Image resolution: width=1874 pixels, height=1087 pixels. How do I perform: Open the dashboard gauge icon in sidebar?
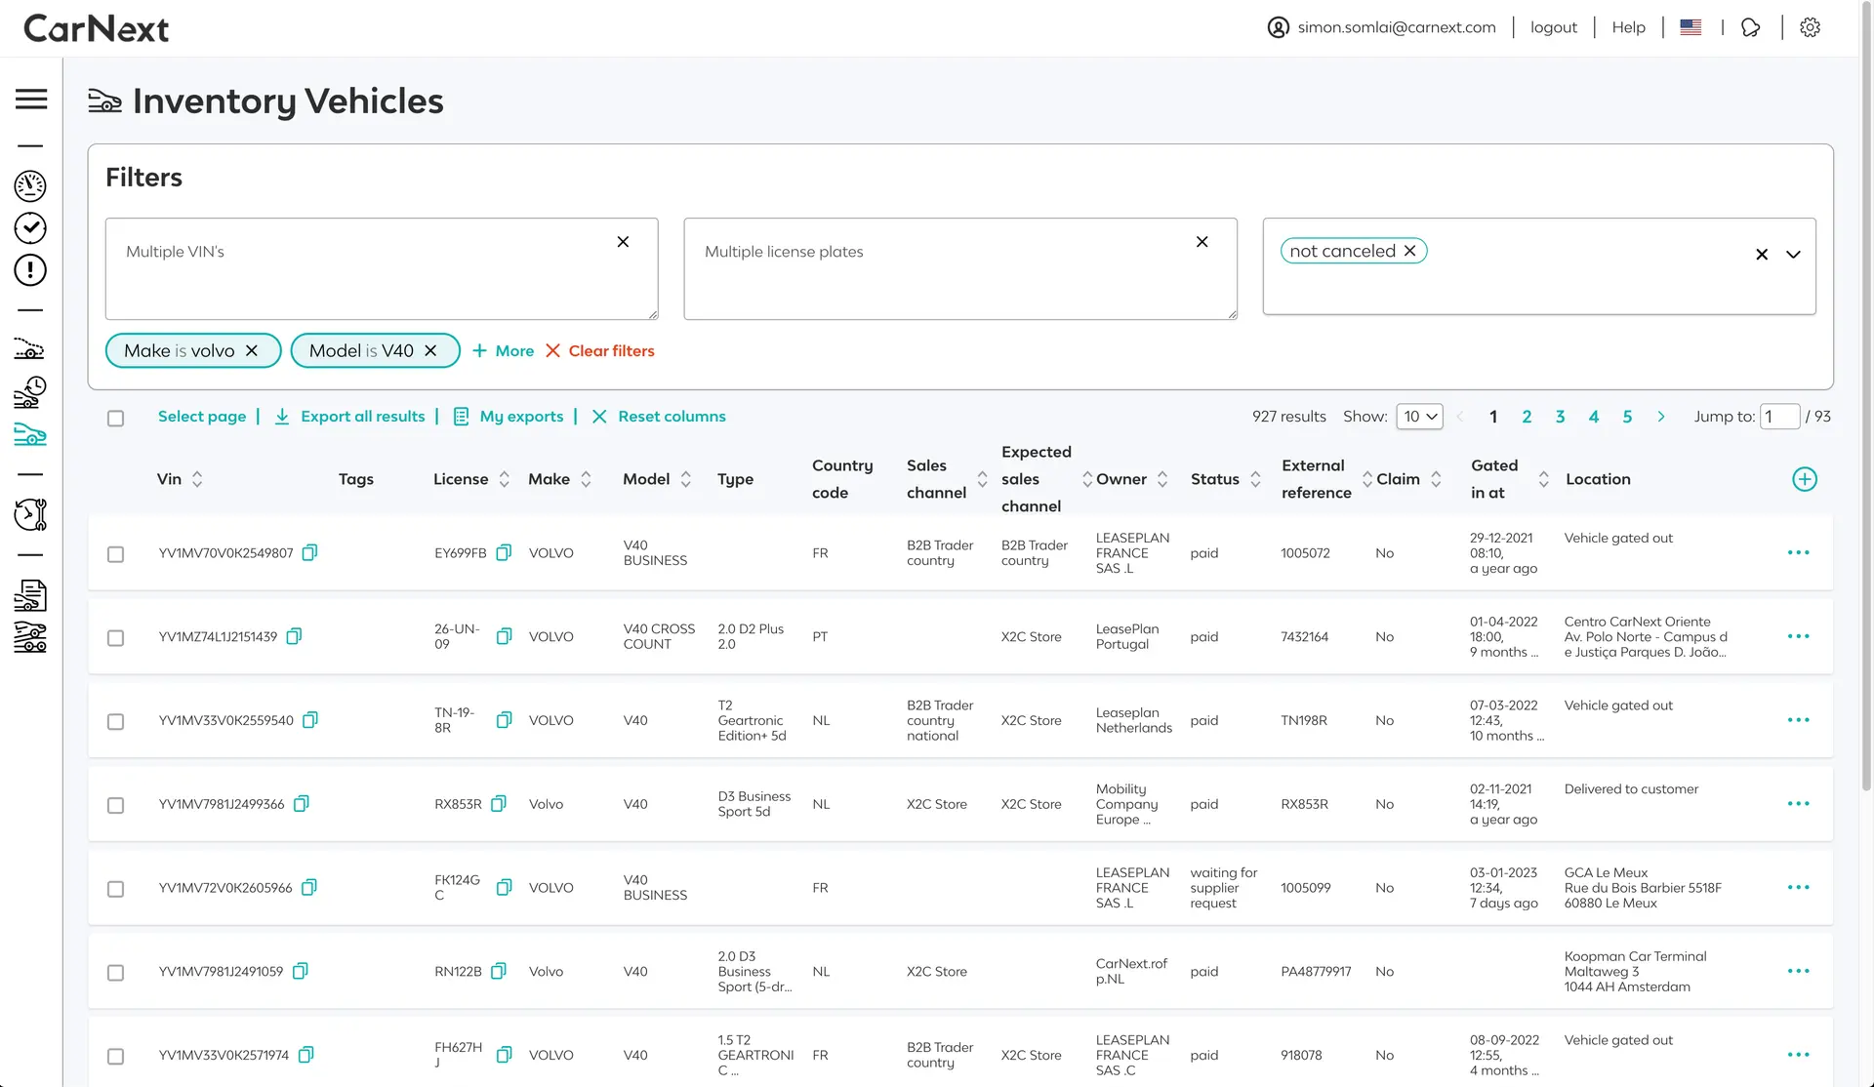click(30, 185)
